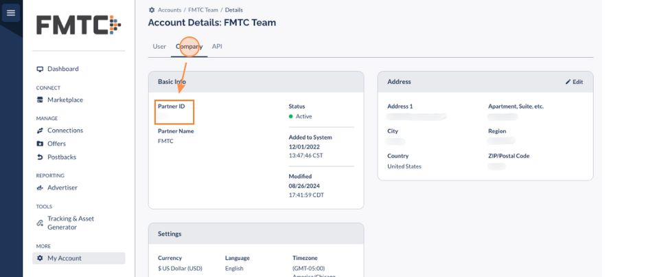The image size is (666, 277).
Task: Click the Offers icon in sidebar
Action: (40, 144)
